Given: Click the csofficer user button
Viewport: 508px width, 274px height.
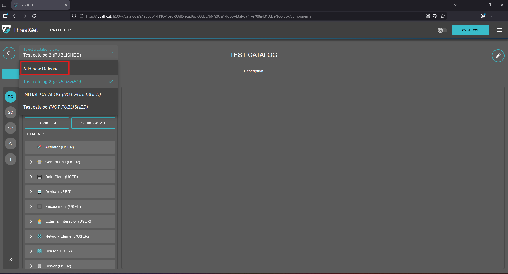Looking at the screenshot, I should [x=470, y=30].
